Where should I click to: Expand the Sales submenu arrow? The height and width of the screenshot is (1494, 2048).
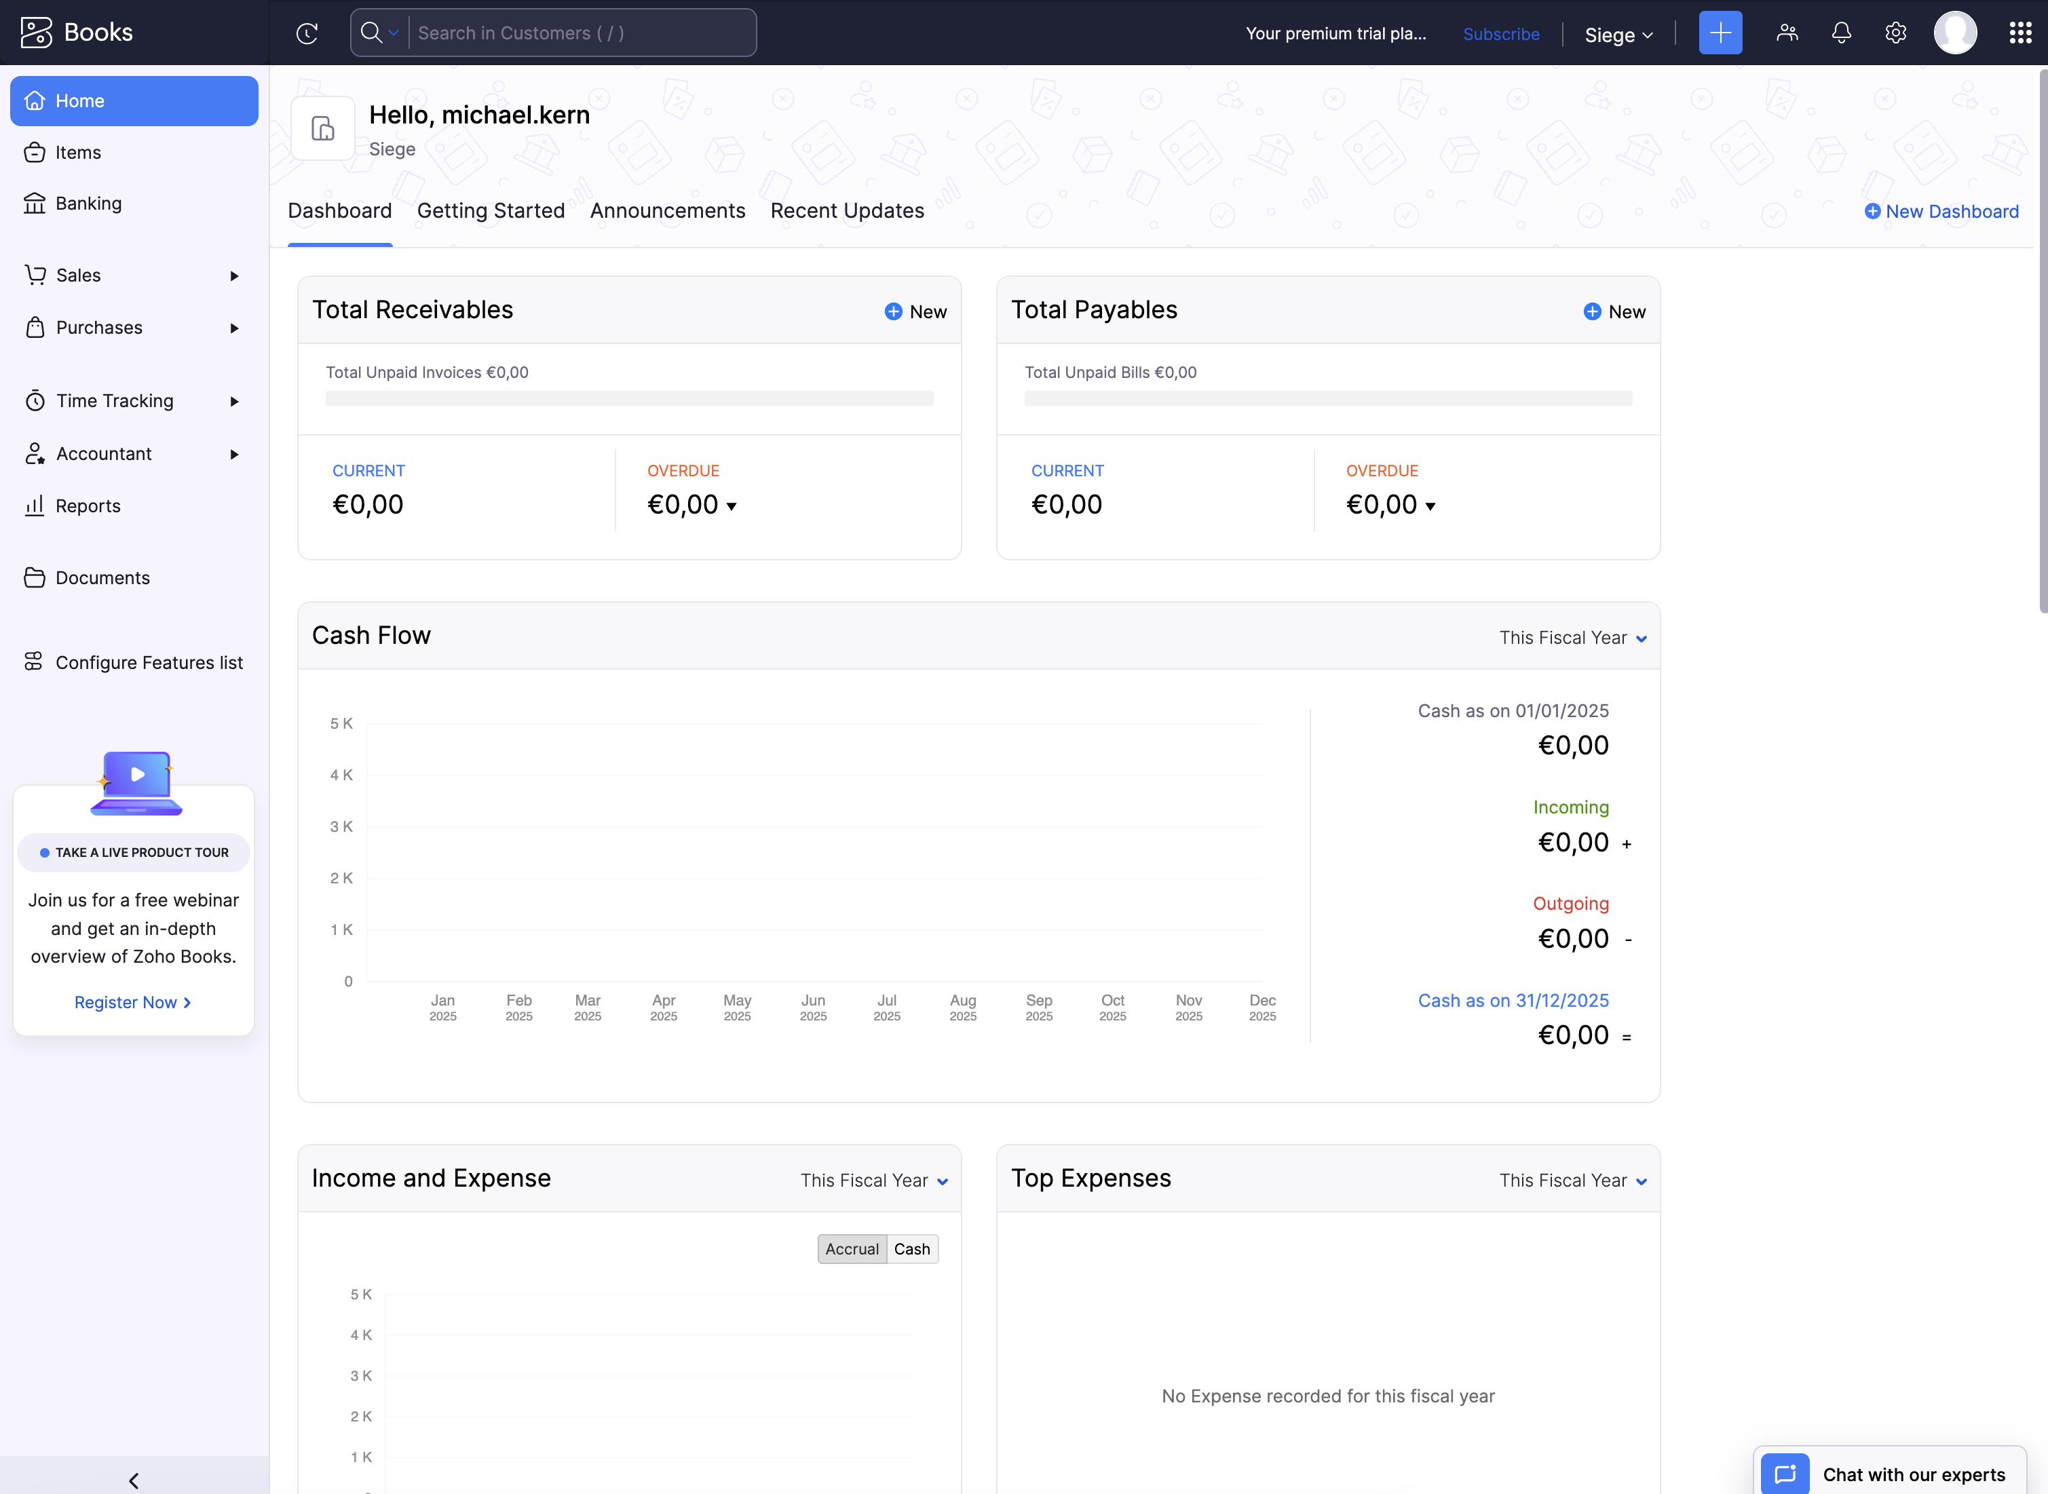[234, 276]
